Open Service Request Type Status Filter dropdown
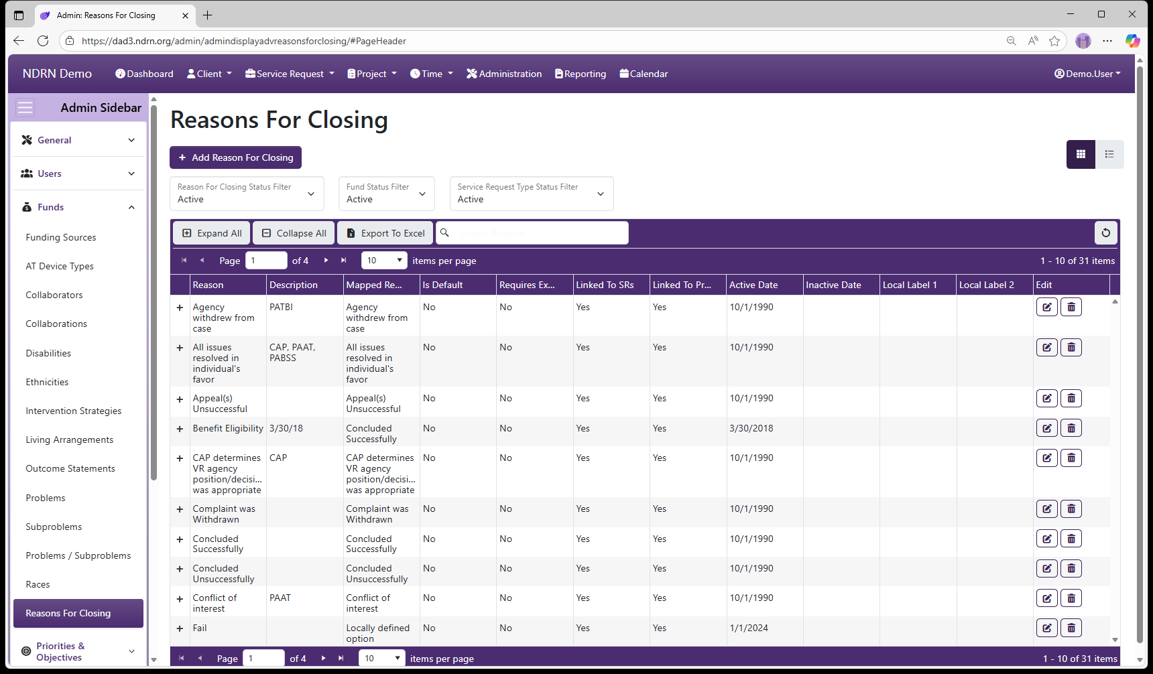 pyautogui.click(x=532, y=194)
